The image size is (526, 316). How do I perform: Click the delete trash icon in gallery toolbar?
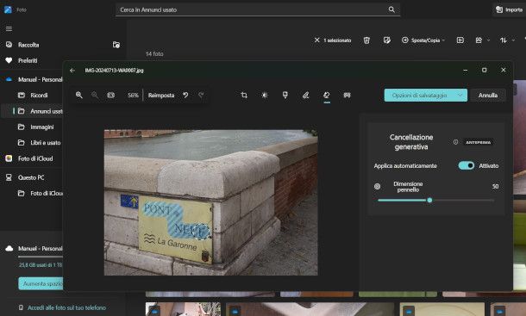[x=366, y=40]
